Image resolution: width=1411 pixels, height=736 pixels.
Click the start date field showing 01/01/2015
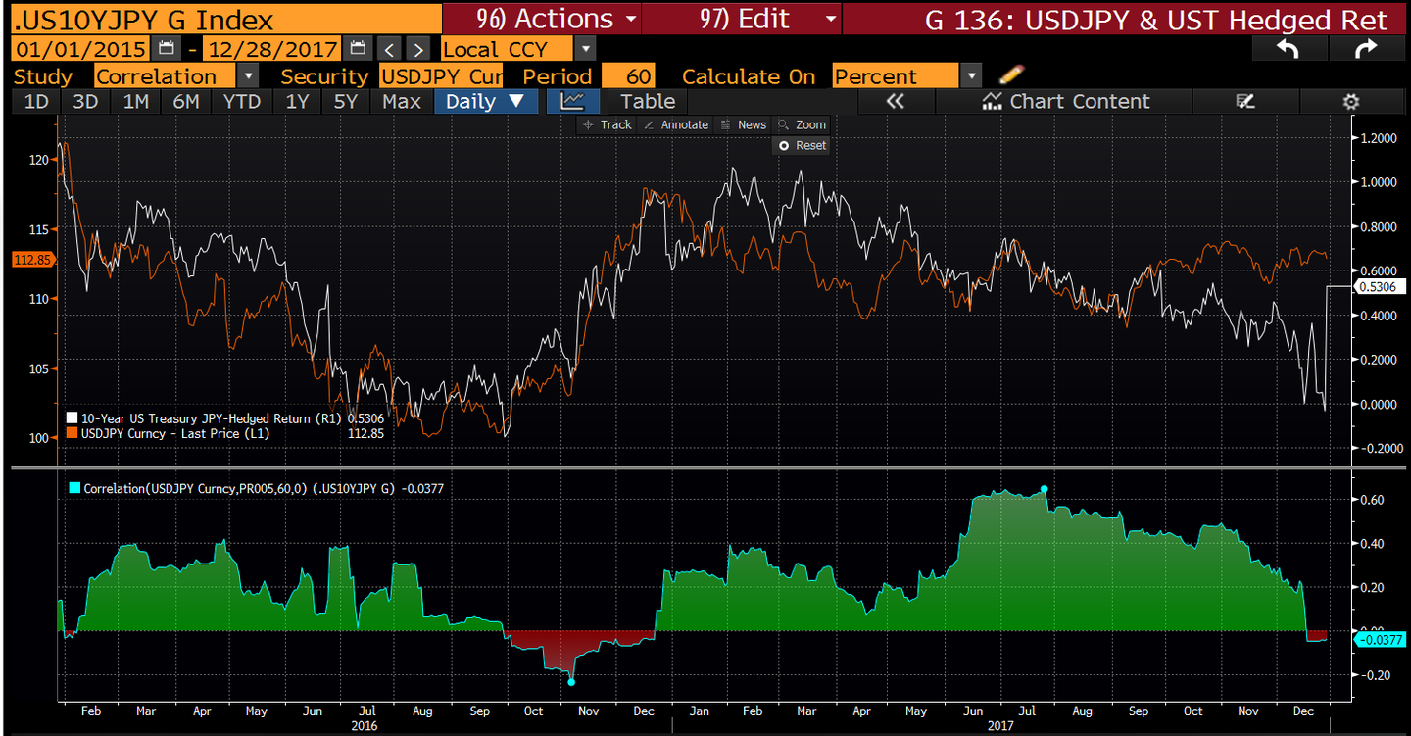click(x=78, y=47)
